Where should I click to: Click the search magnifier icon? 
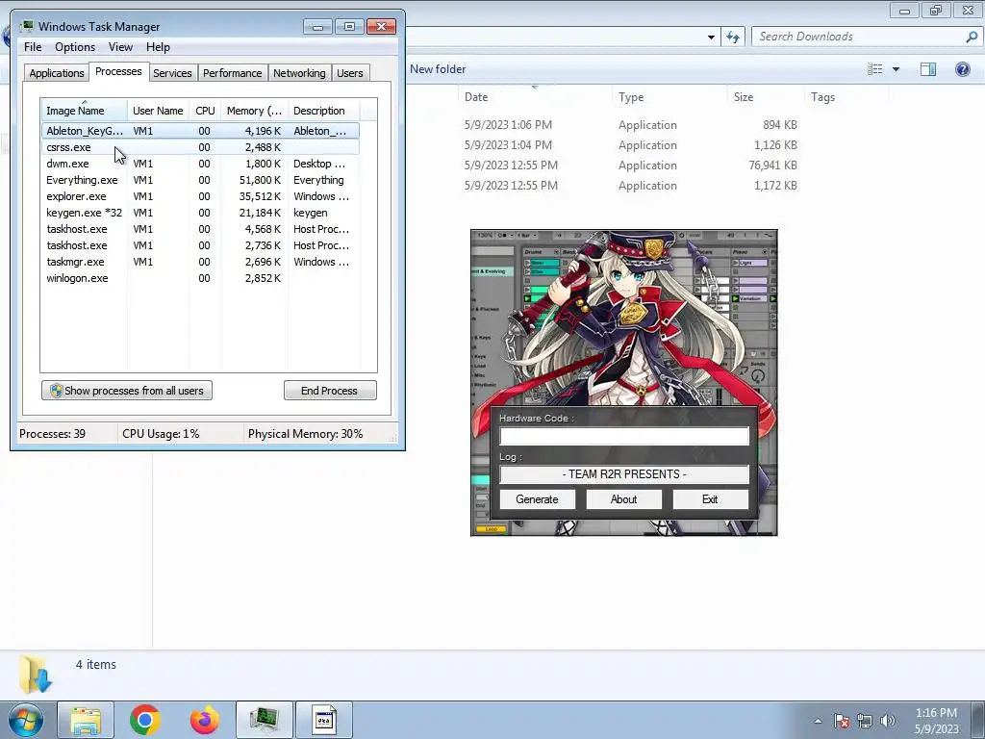(972, 38)
